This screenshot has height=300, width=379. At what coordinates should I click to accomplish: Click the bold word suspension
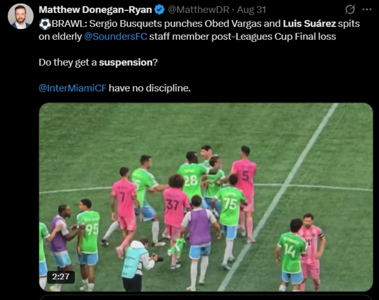coord(126,62)
